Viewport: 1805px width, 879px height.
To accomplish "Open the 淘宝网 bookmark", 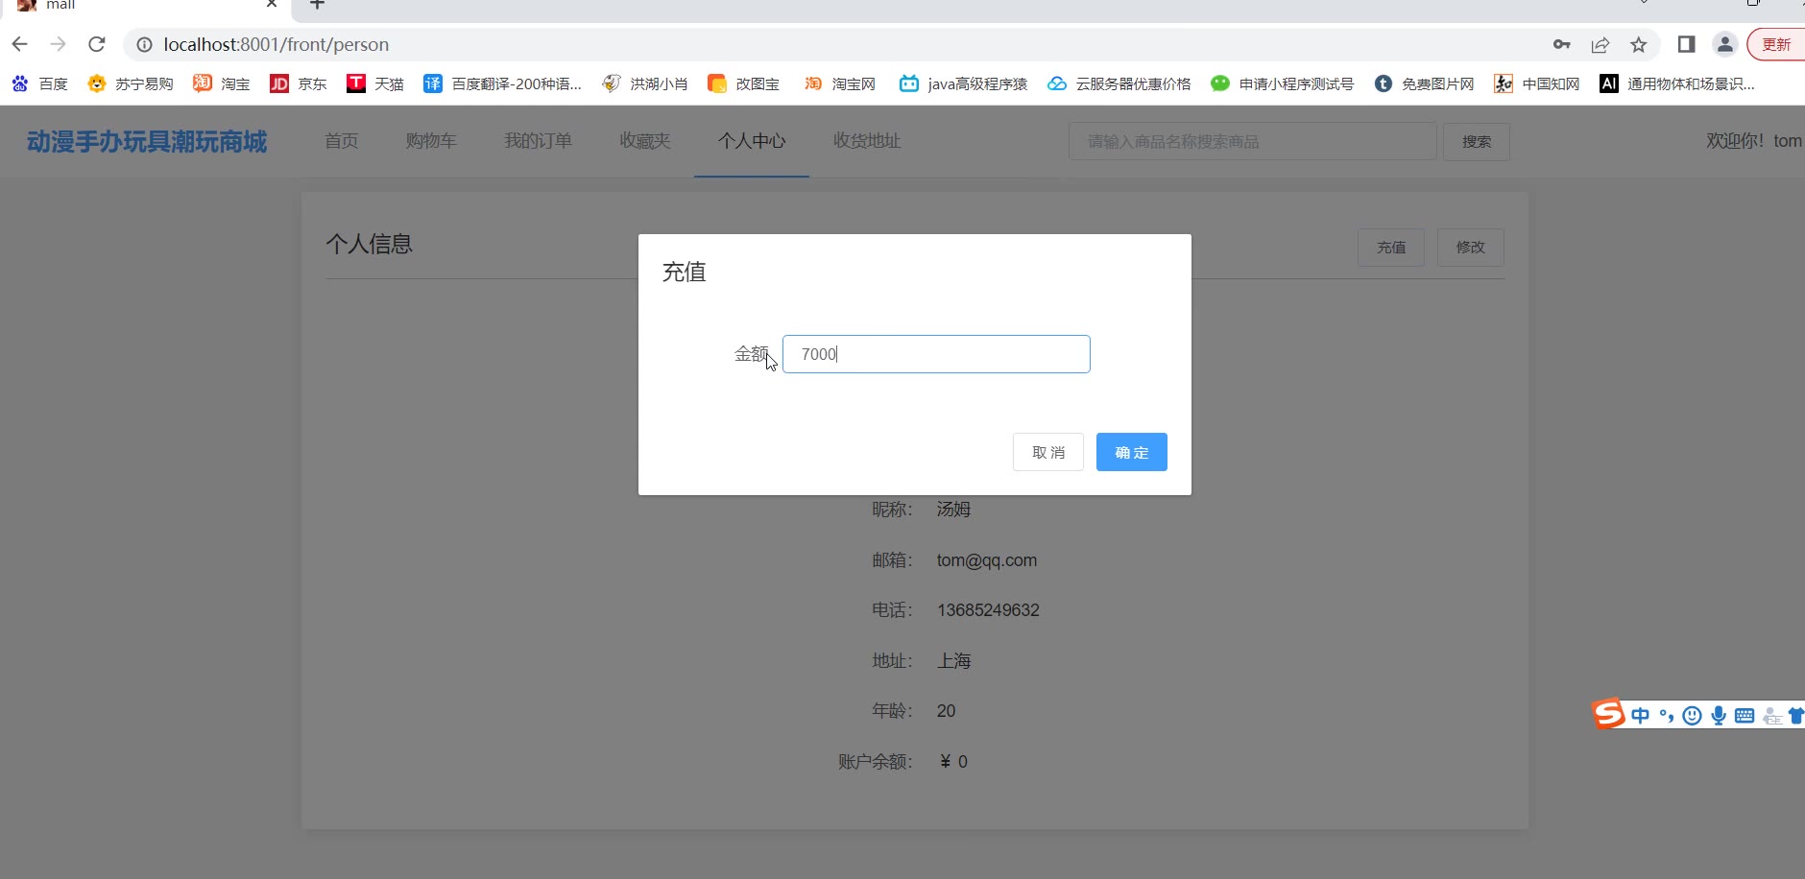I will (x=840, y=84).
